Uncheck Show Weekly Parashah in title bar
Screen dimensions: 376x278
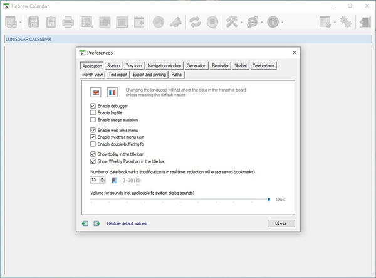(93, 161)
